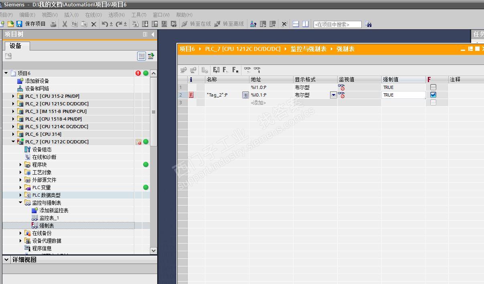Image resolution: width=484 pixels, height=284 pixels.
Task: Click the Delete X icon in toolbar
Action: [x=93, y=24]
